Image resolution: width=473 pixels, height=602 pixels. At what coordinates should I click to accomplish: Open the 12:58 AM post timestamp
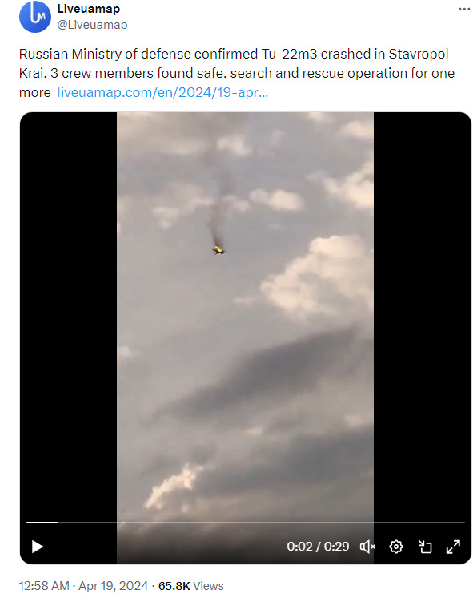(44, 586)
